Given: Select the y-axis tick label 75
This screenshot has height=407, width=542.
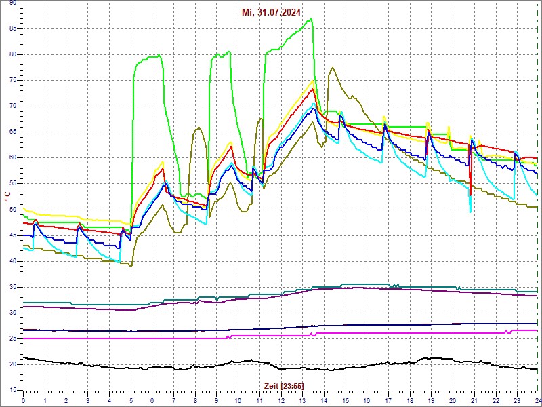Looking at the screenshot, I should [13, 80].
